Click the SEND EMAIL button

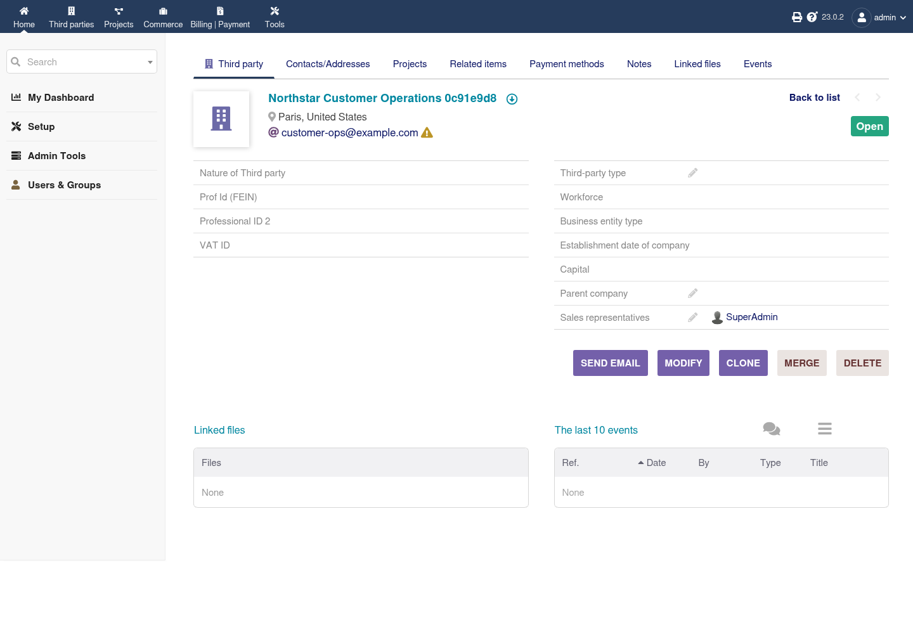(x=611, y=363)
